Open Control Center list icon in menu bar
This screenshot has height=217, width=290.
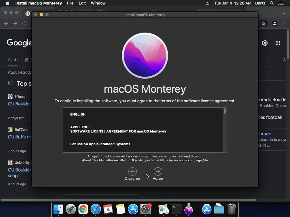point(281,3)
